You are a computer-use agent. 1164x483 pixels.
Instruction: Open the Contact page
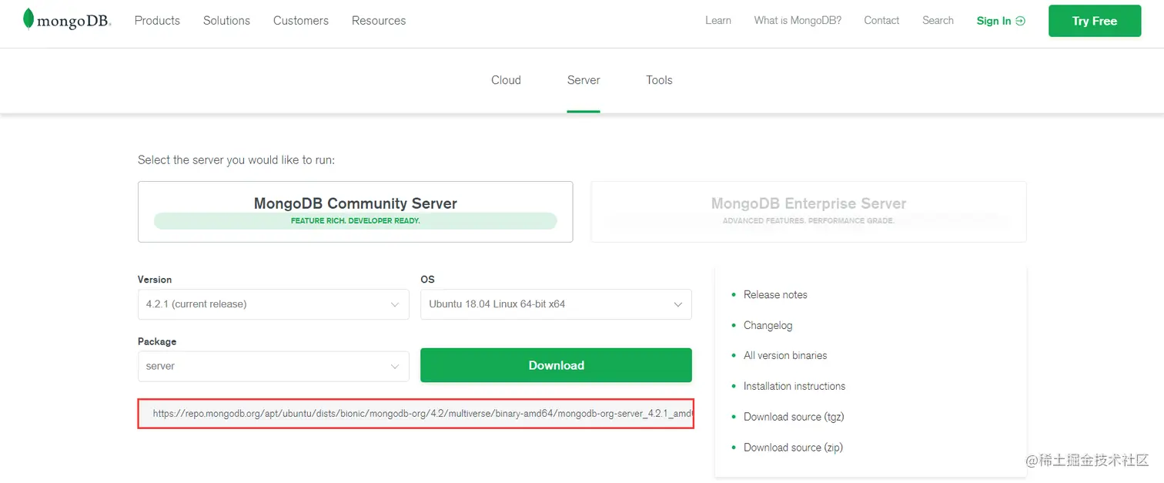pos(881,21)
